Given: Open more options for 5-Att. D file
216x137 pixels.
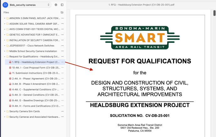Looking at the screenshot, I should point(62,95).
